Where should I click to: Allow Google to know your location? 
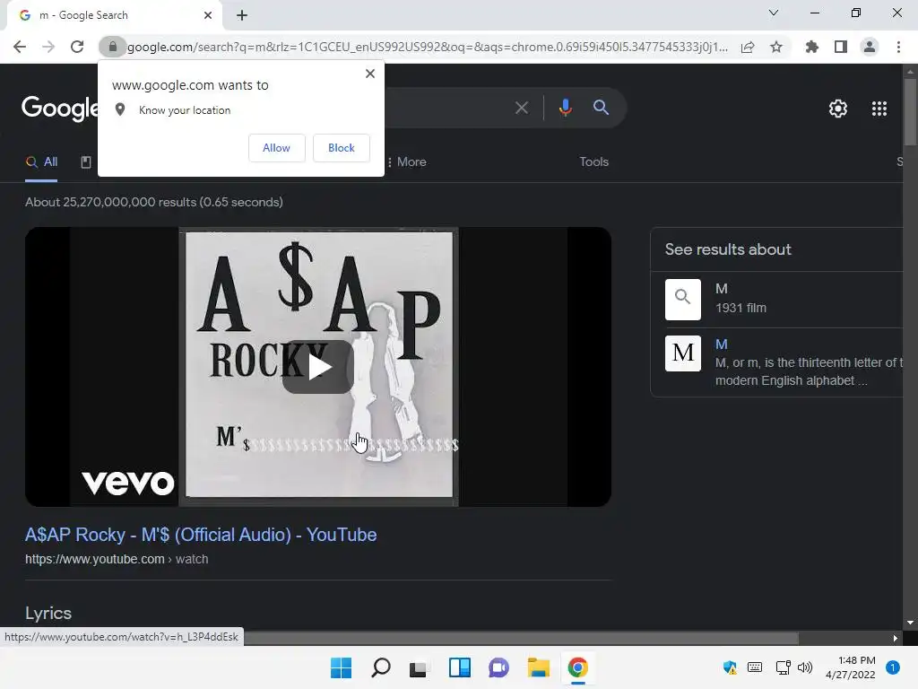tap(276, 148)
